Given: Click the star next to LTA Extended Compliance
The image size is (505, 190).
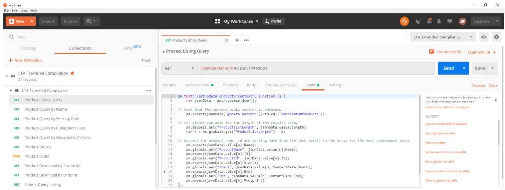Looking at the screenshot, I should point(73,73).
